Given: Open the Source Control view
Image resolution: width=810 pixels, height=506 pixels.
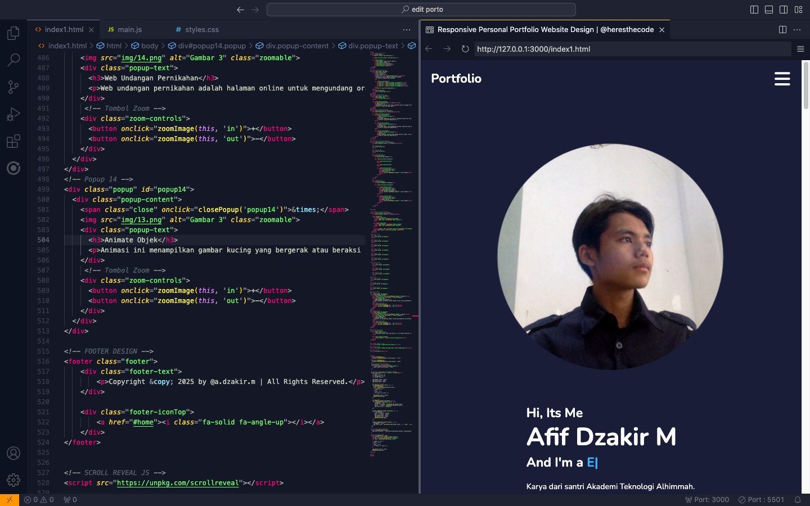Looking at the screenshot, I should [13, 87].
